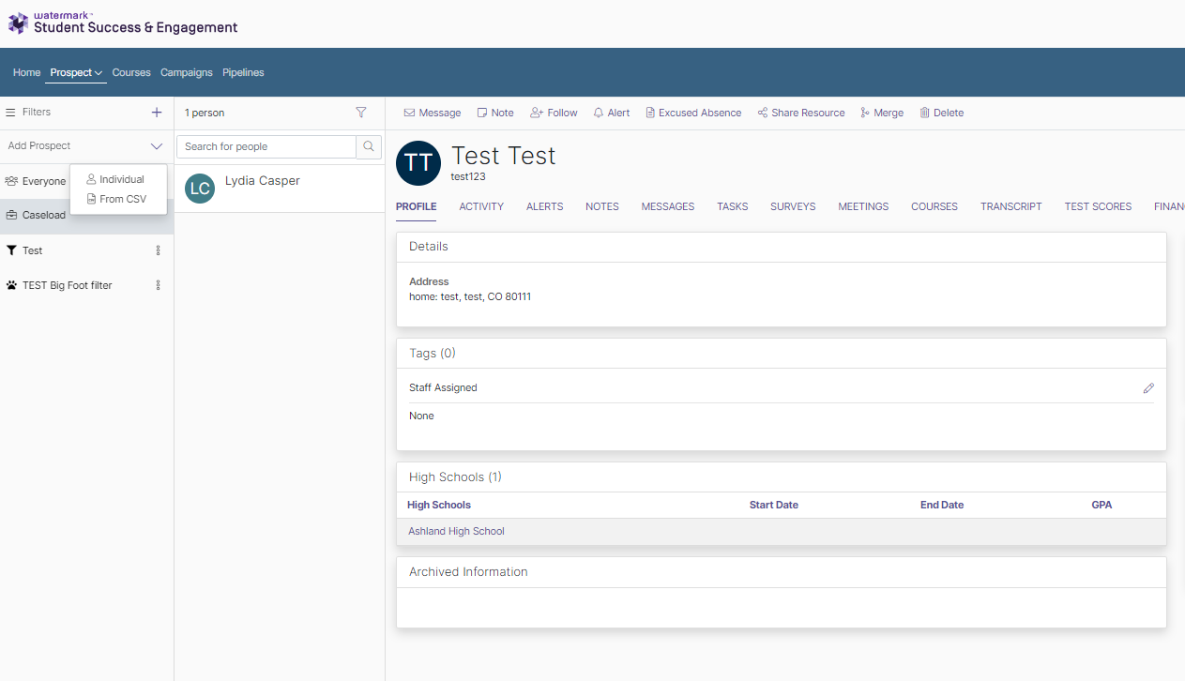The height and width of the screenshot is (681, 1185).
Task: Choose From CSV in Add Prospect menu
Action: coord(116,199)
